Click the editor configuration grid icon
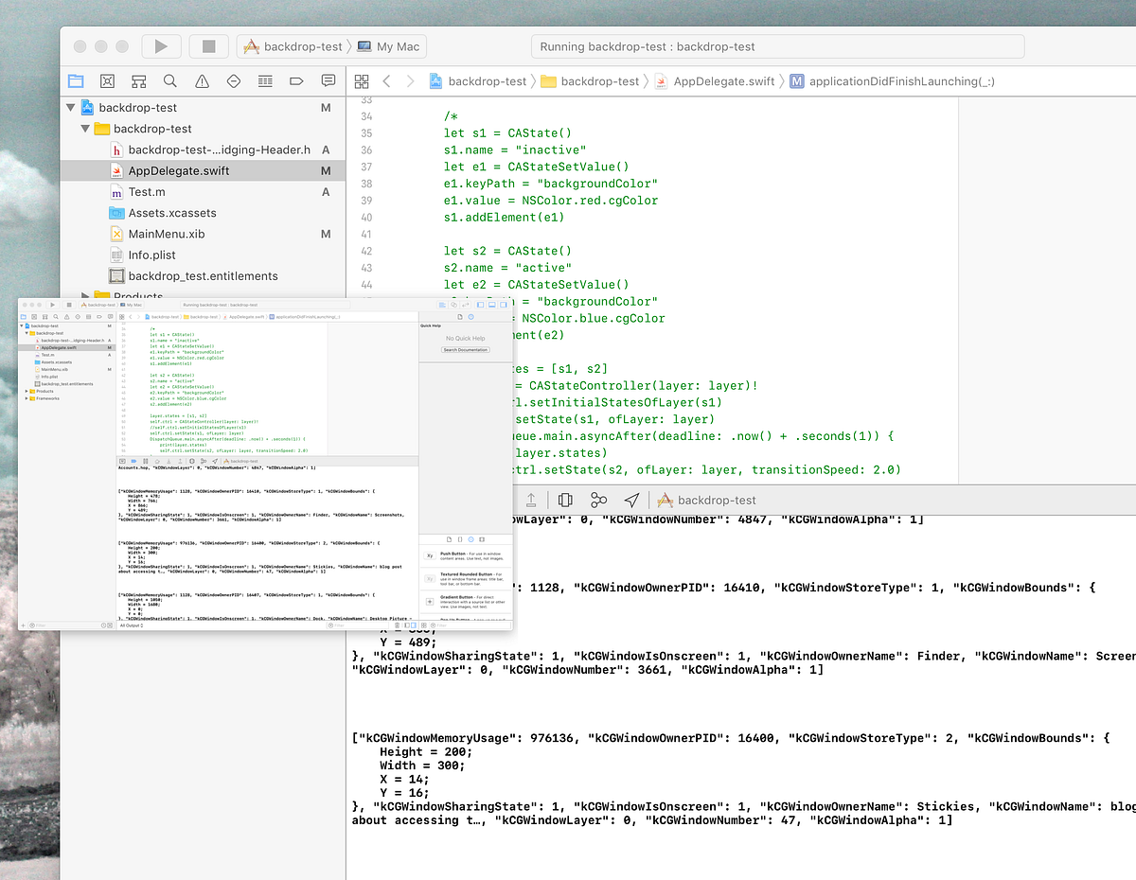This screenshot has height=880, width=1136. pos(362,81)
